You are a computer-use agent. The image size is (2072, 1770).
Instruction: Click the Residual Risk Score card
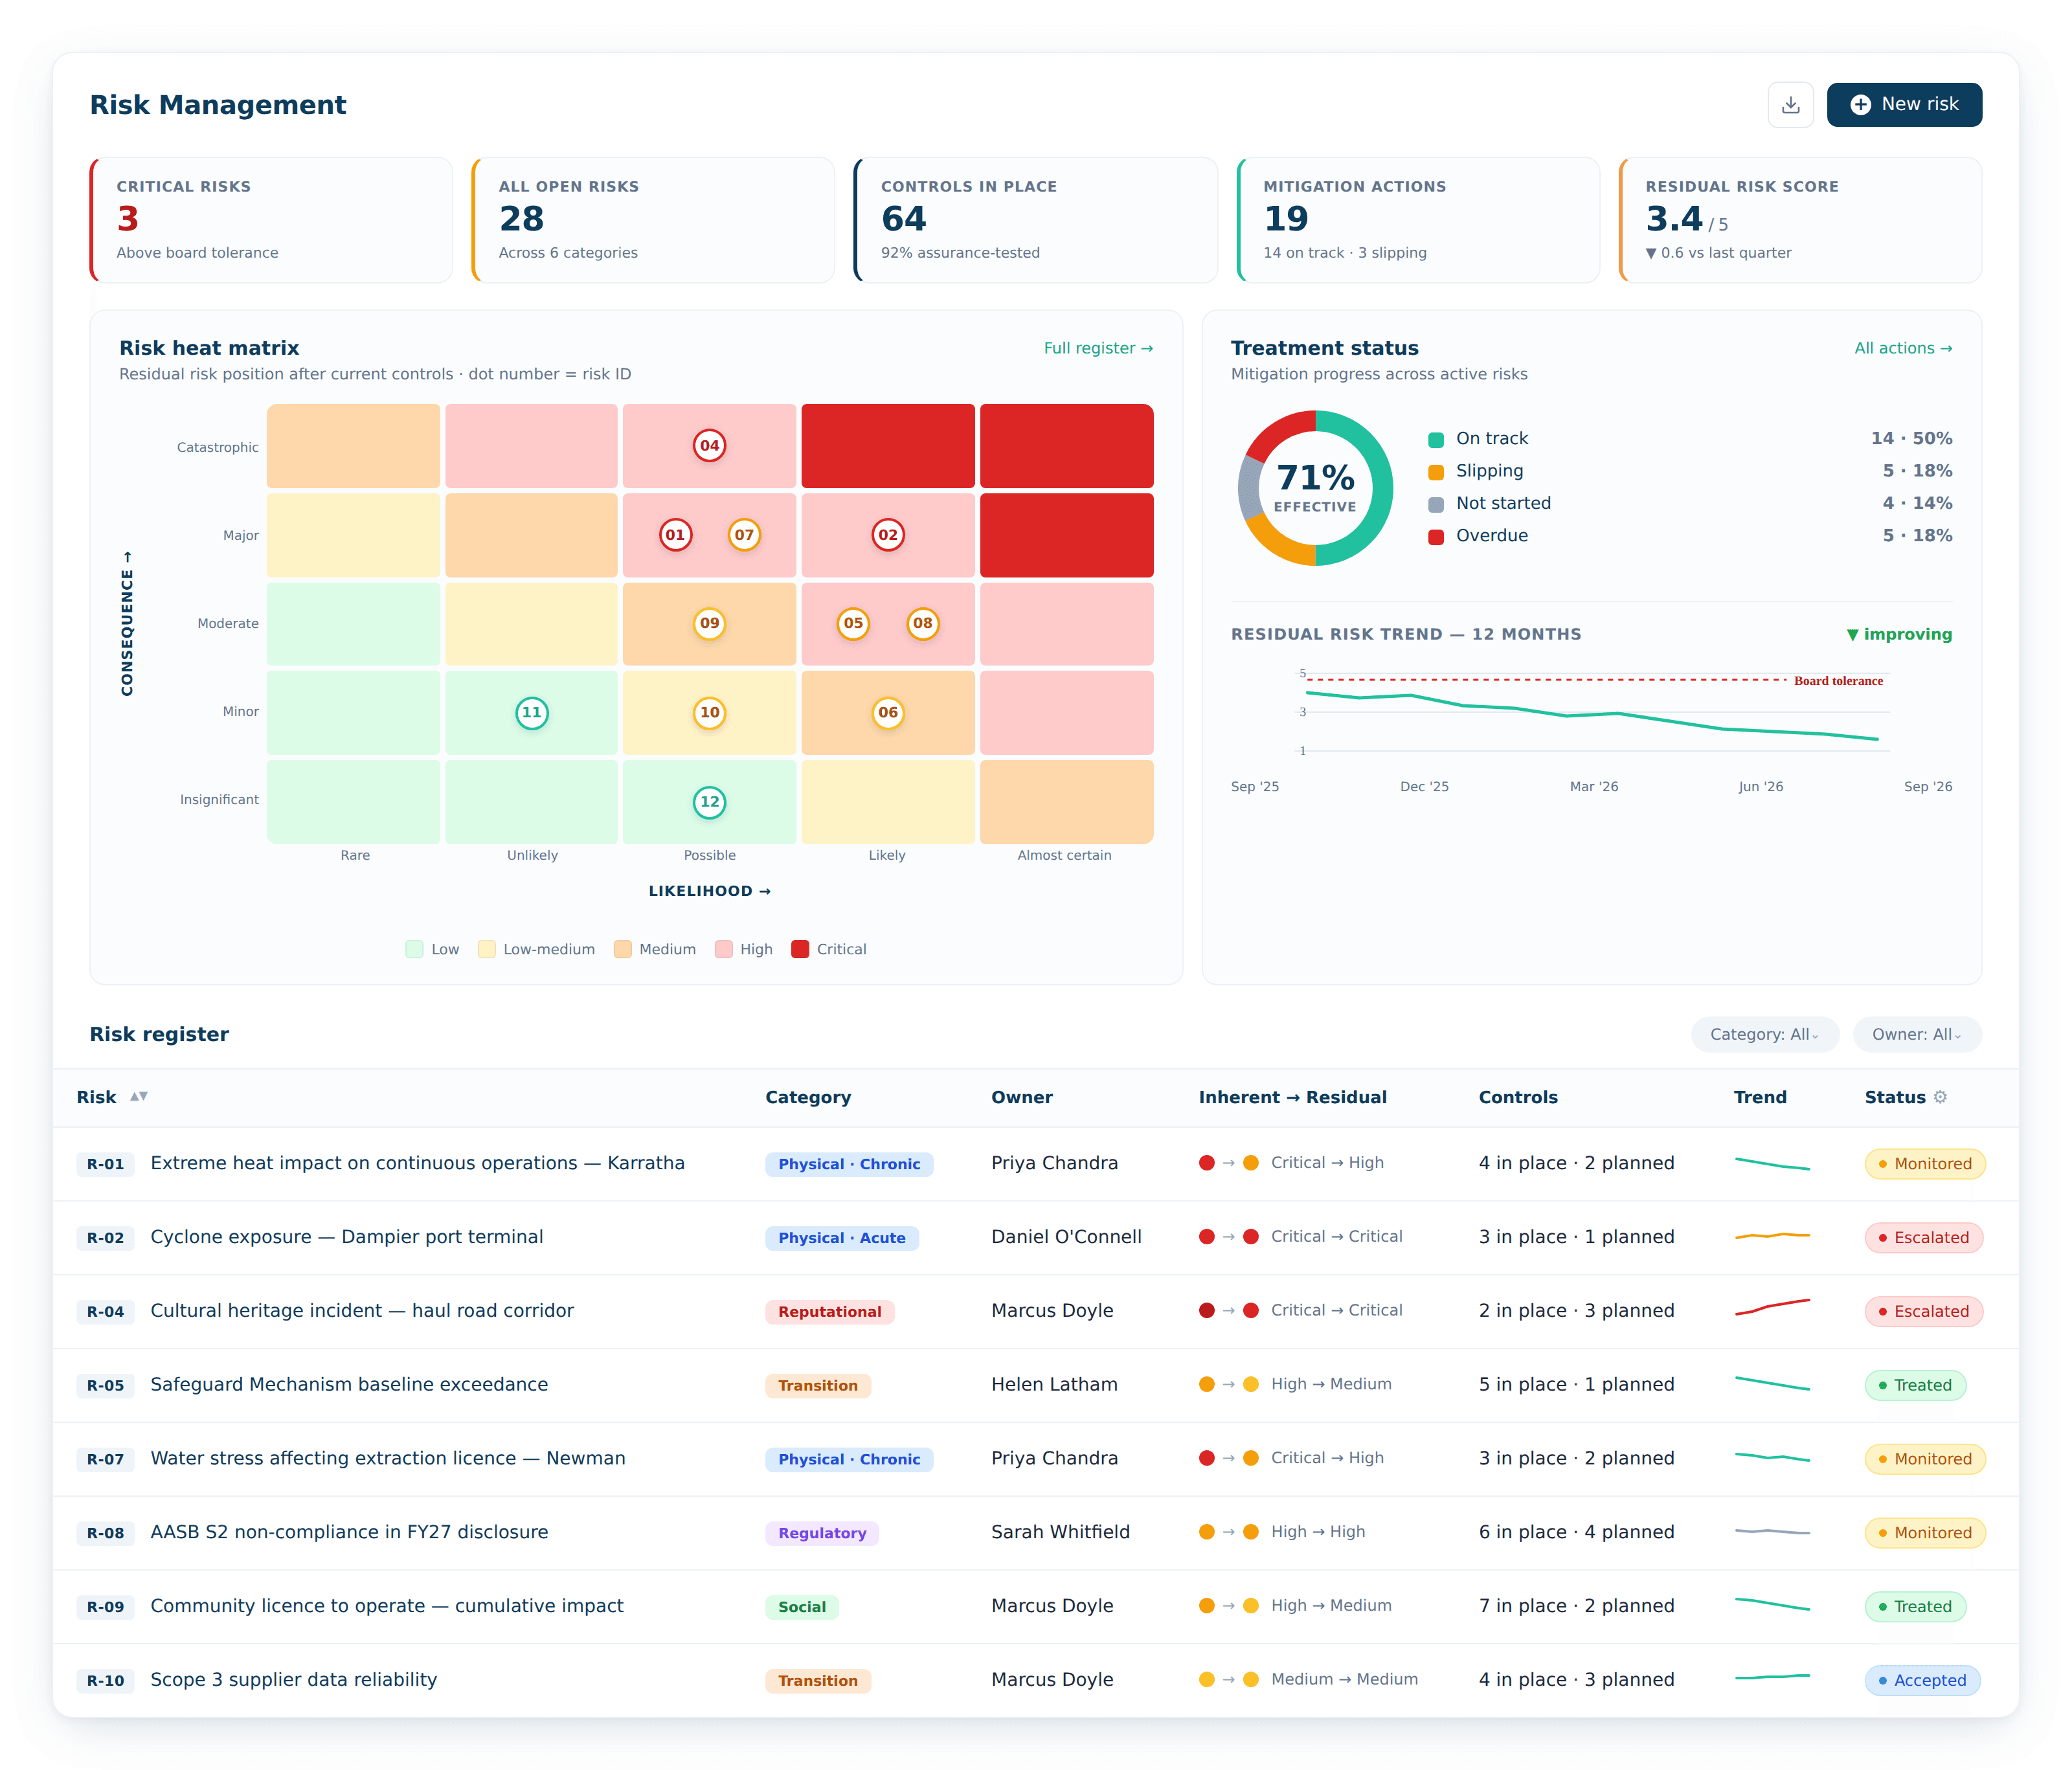(x=1800, y=220)
